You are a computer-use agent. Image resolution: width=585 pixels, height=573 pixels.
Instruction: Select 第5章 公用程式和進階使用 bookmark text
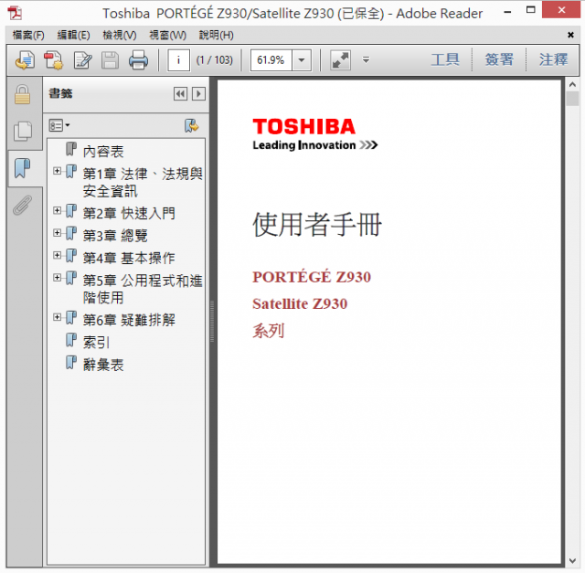click(143, 289)
